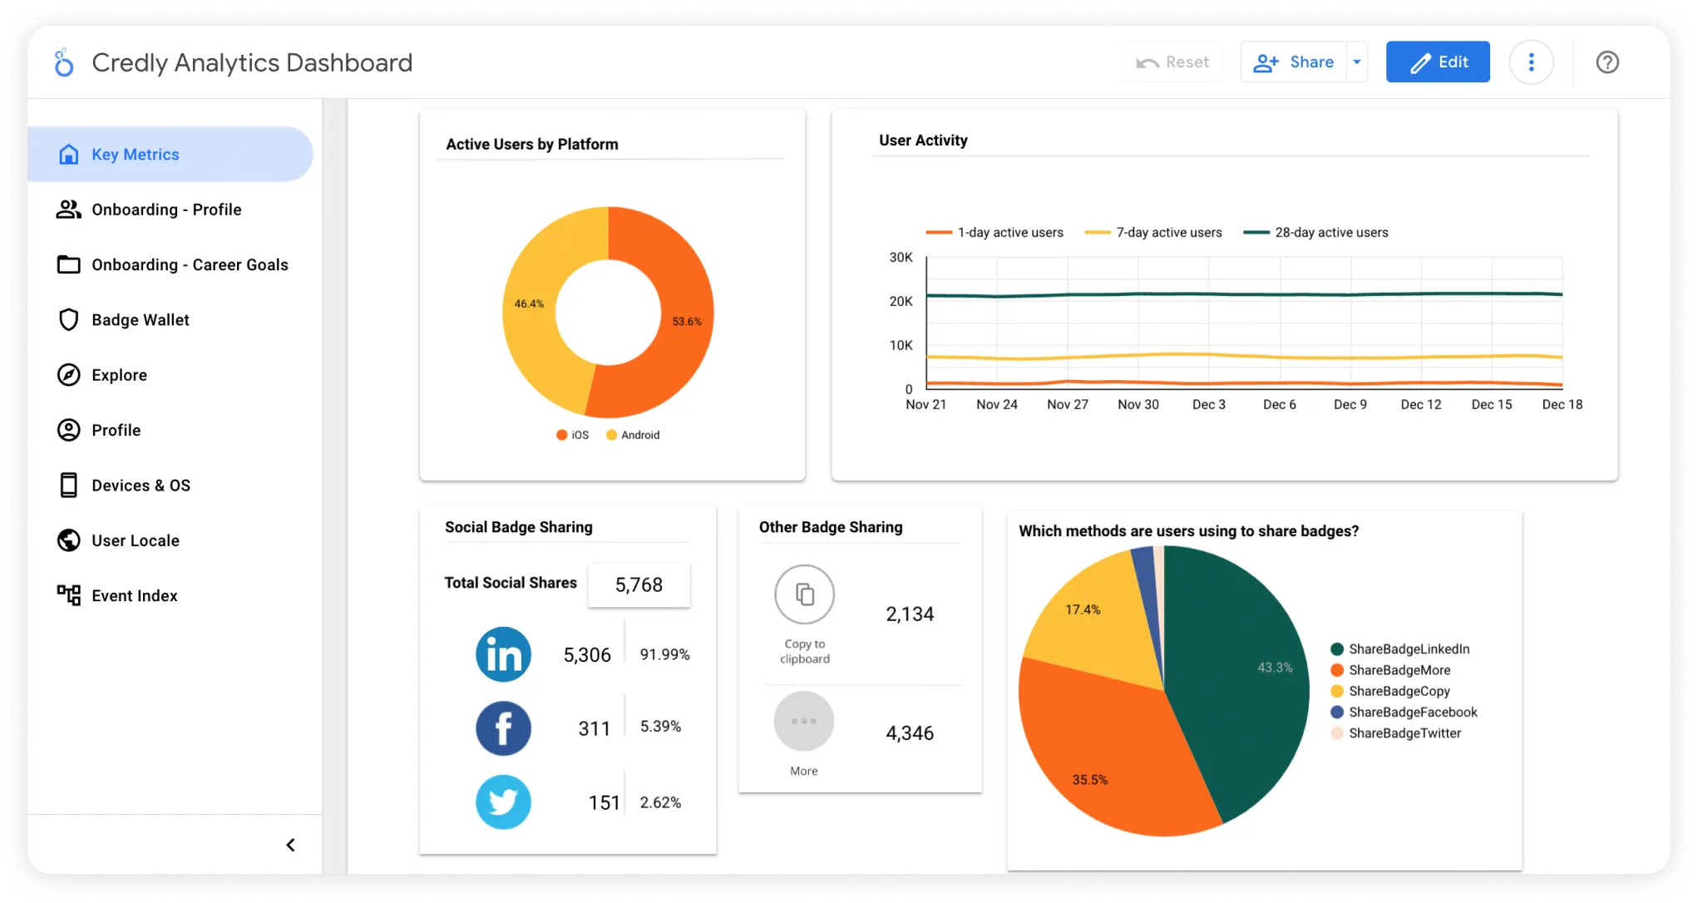The image size is (1698, 903).
Task: Click the Key Metrics home icon
Action: click(x=69, y=155)
